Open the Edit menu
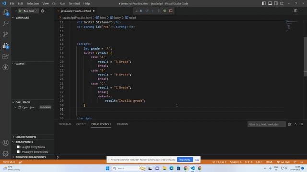Screen dimensions: 307x172 [x=20, y=3]
